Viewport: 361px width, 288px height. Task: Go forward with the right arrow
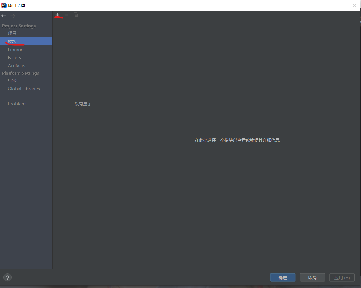pyautogui.click(x=13, y=16)
